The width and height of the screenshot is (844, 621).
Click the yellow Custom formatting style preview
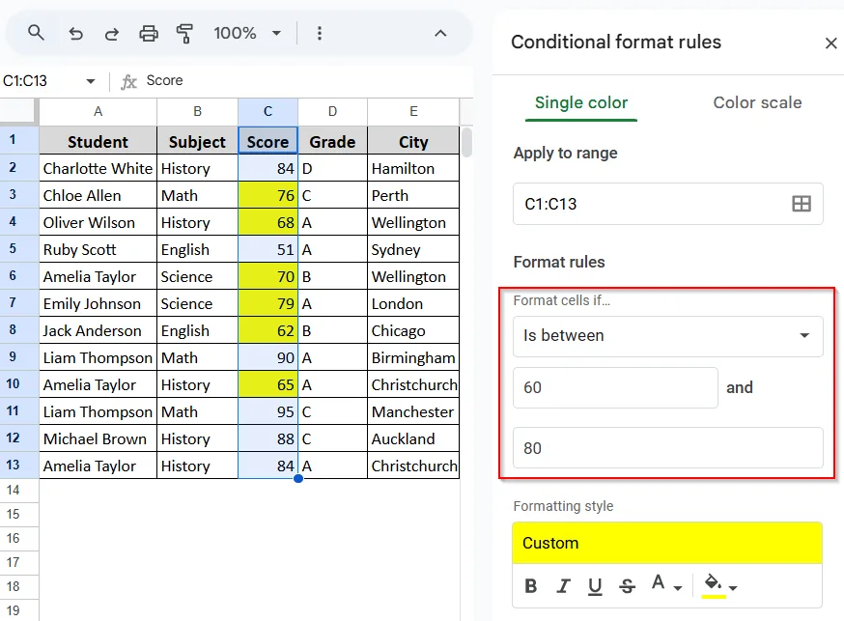pos(667,543)
